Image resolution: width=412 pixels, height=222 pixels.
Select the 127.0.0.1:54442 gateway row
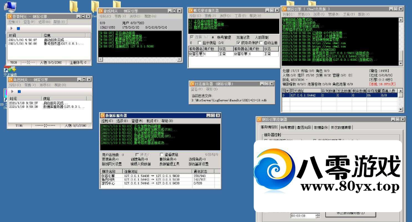(340, 95)
